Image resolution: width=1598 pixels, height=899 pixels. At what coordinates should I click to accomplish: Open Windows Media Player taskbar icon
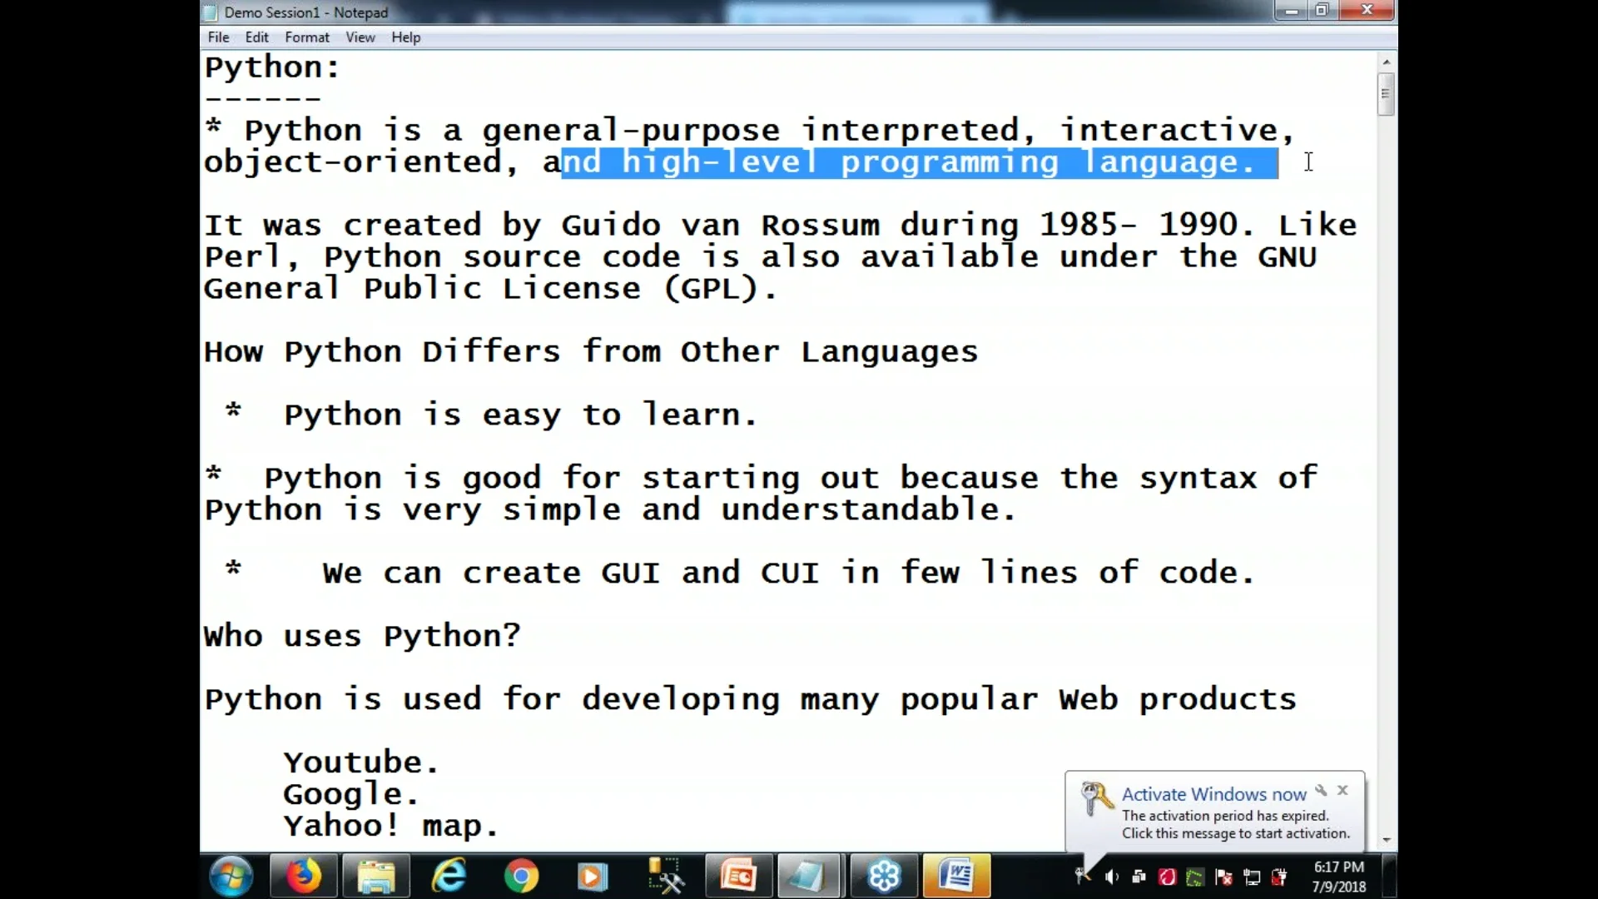point(593,877)
